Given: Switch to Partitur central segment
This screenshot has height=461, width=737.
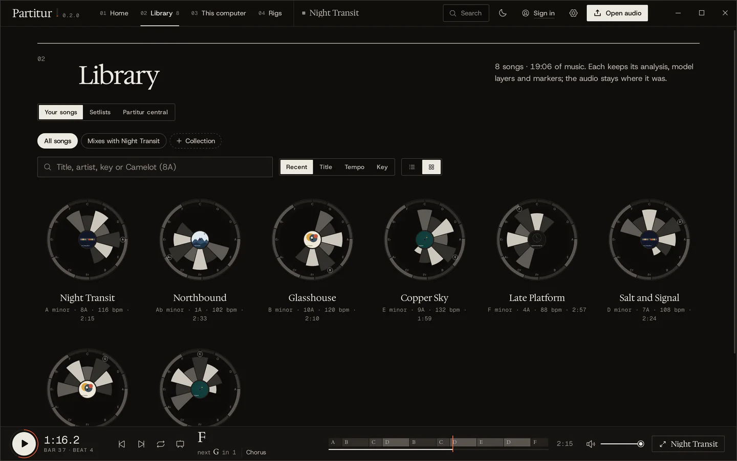Looking at the screenshot, I should tap(145, 112).
